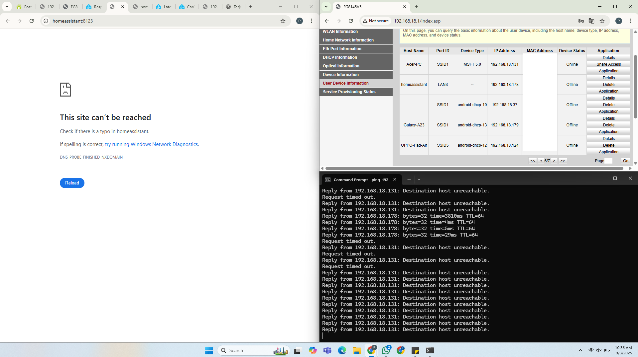Click Delete for the homeassistant device
Image resolution: width=638 pixels, height=357 pixels.
point(608,85)
